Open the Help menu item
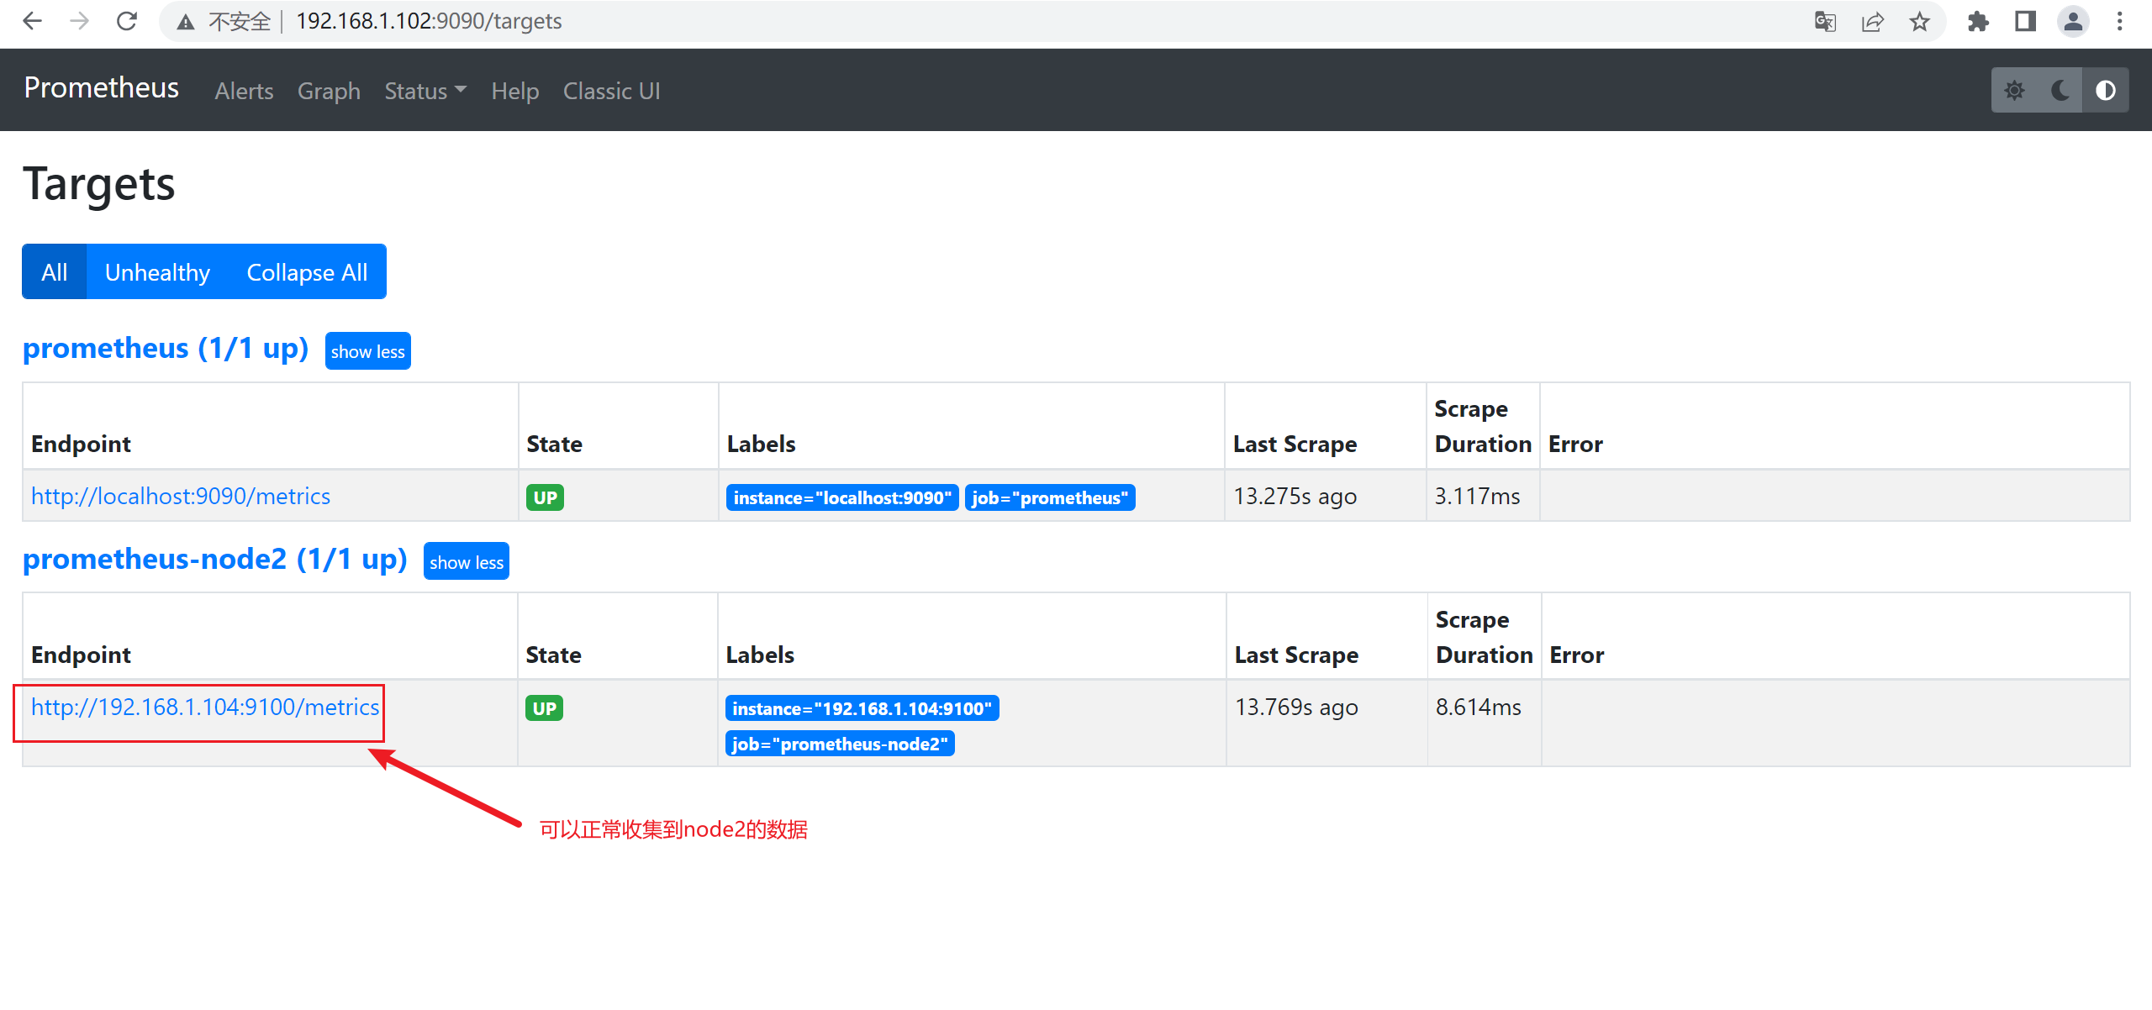 coord(514,91)
